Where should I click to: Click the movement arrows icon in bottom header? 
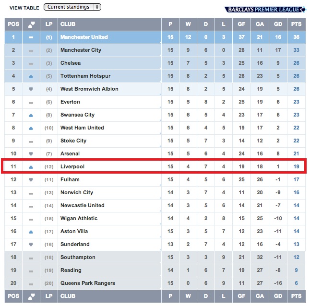[x=31, y=296]
